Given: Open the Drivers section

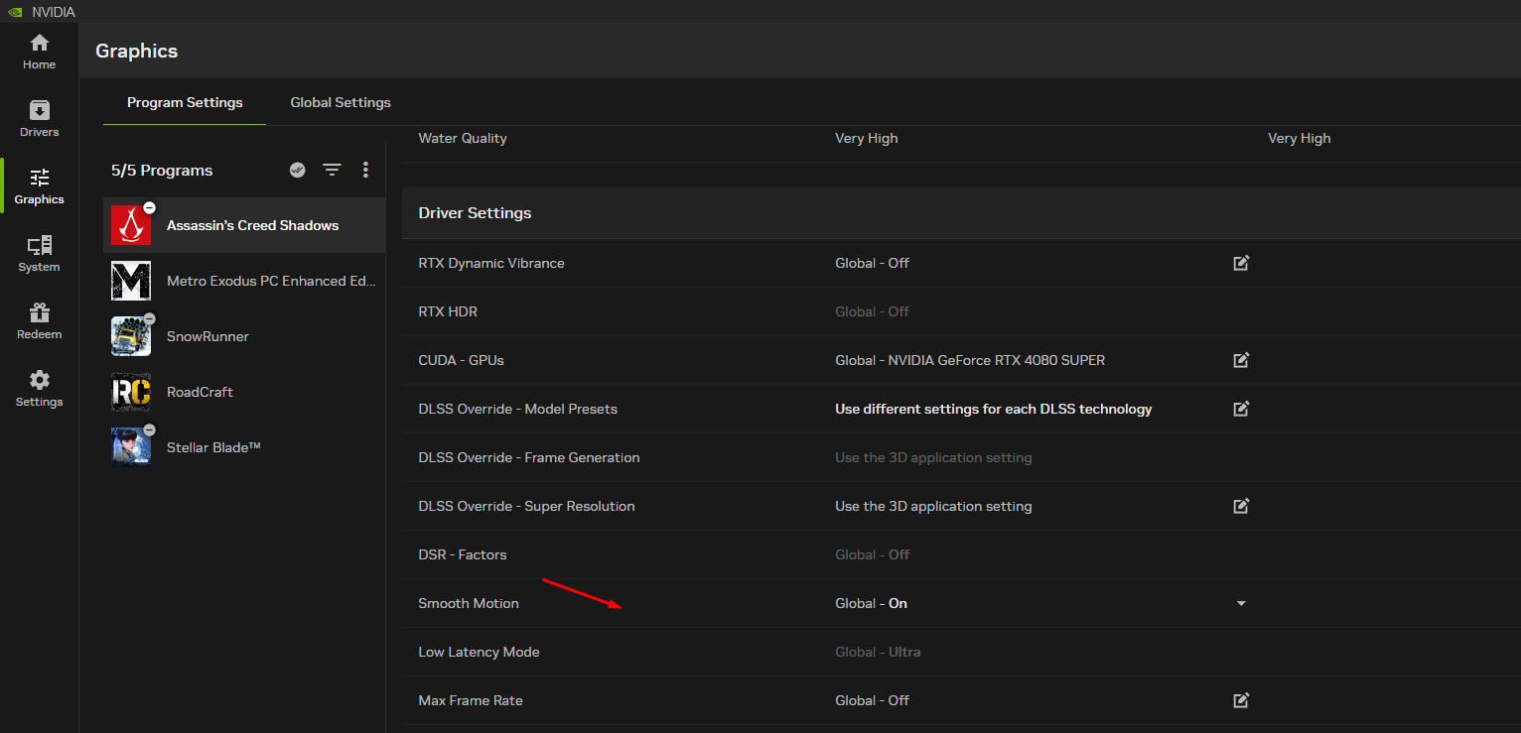Looking at the screenshot, I should pyautogui.click(x=39, y=119).
